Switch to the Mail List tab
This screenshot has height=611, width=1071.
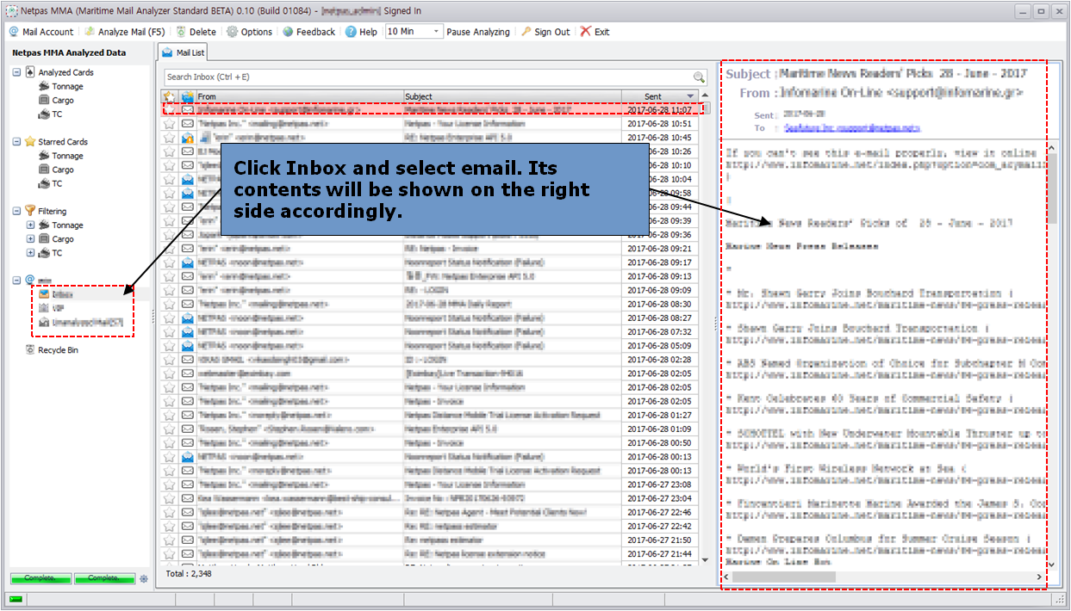coord(184,52)
